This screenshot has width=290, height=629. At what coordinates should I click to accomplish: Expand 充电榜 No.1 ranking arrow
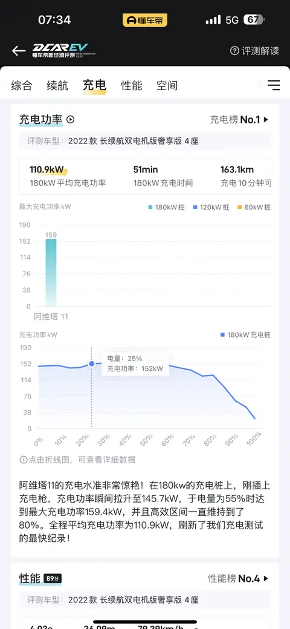[x=266, y=120]
